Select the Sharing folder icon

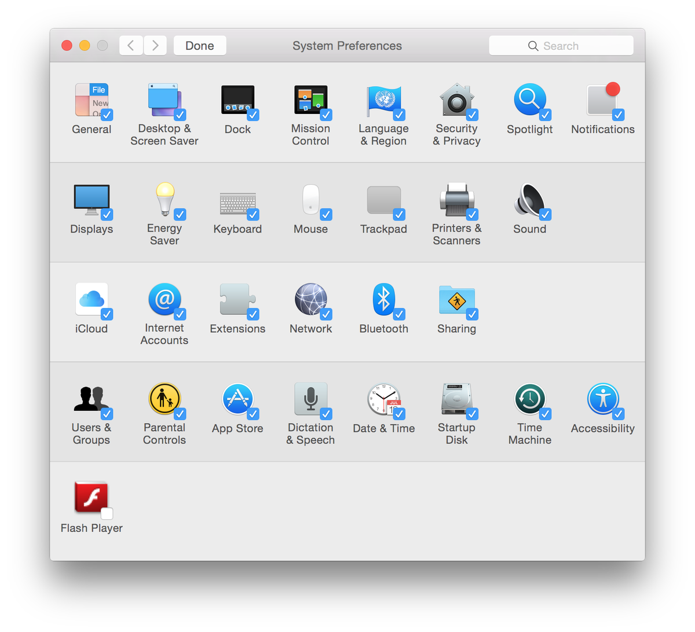click(x=457, y=300)
